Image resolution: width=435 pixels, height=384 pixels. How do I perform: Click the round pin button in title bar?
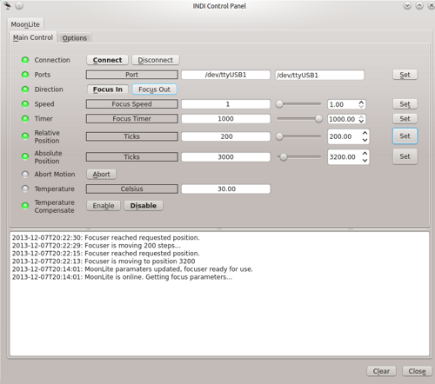point(19,5)
